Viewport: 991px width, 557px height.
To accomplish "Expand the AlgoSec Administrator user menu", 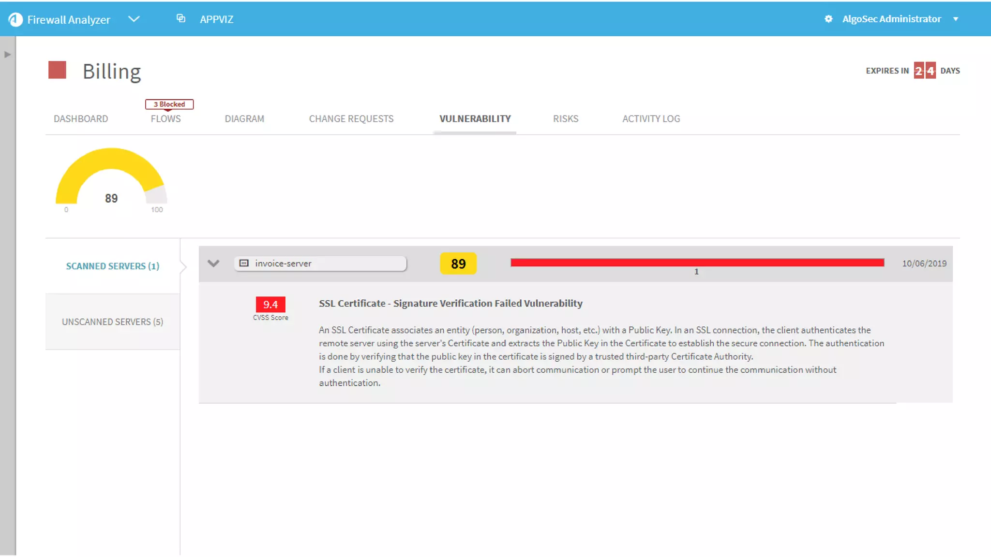I will click(955, 19).
